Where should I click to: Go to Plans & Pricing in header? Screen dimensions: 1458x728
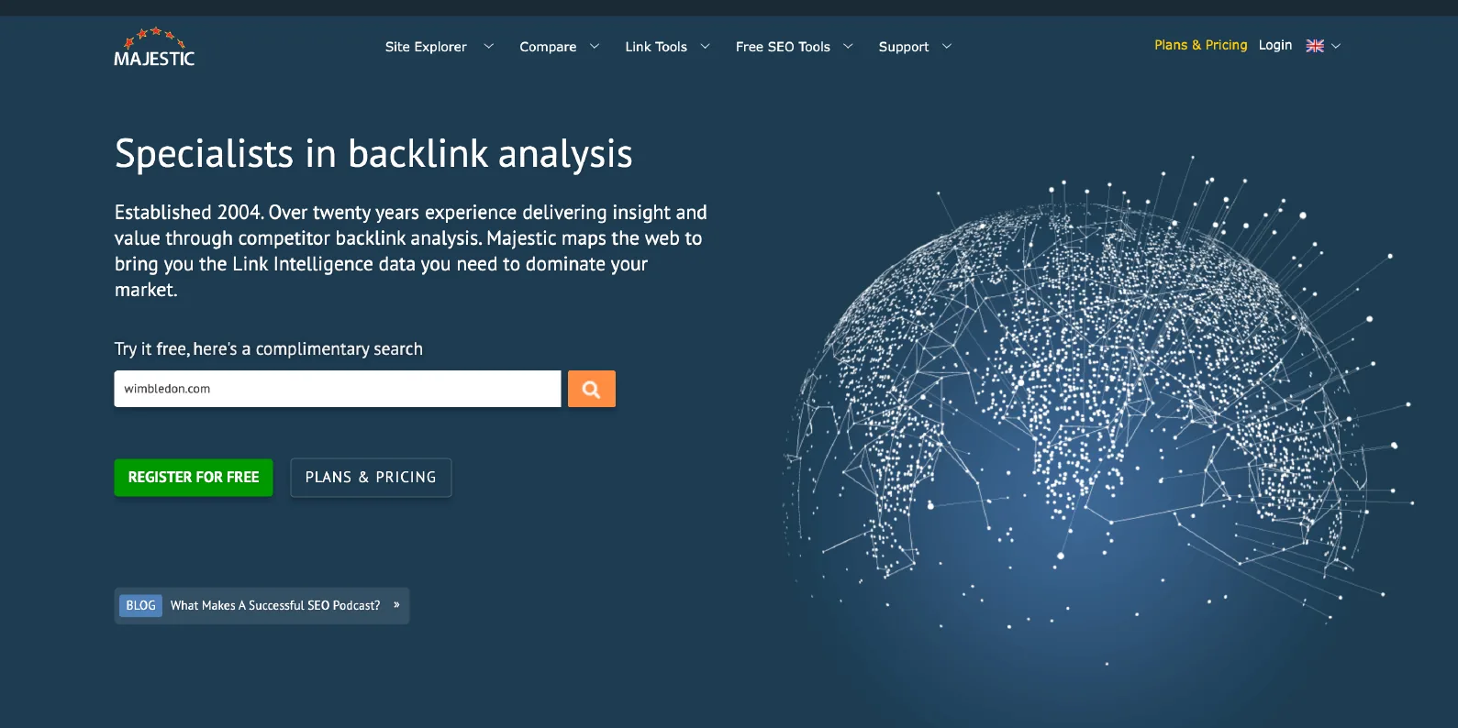click(x=1201, y=45)
